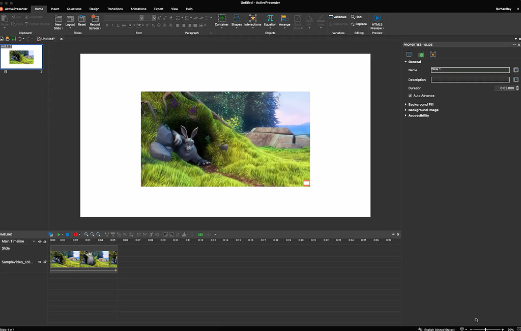
Task: Open the font size dropdown
Action: tap(154, 18)
